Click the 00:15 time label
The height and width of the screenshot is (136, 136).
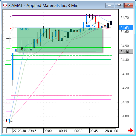click(63, 131)
